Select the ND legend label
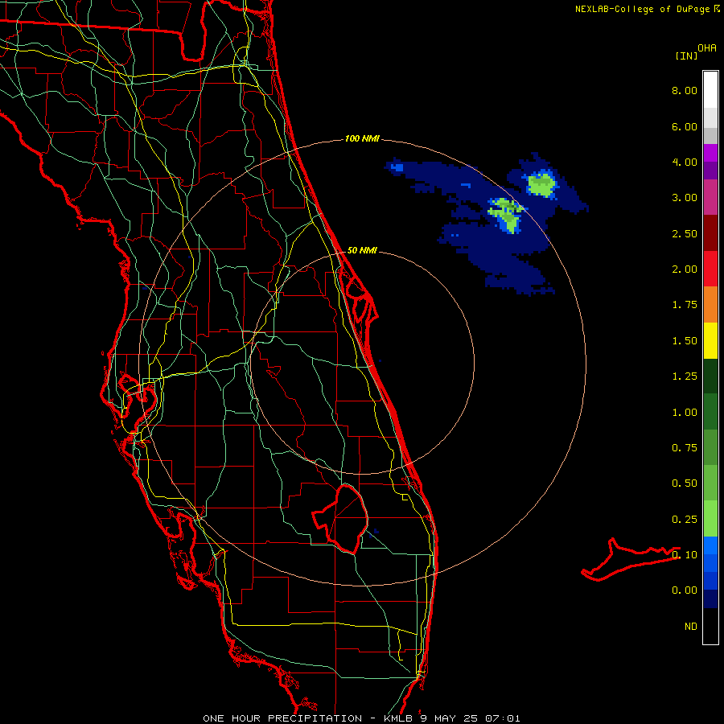This screenshot has height=724, width=724. [691, 627]
